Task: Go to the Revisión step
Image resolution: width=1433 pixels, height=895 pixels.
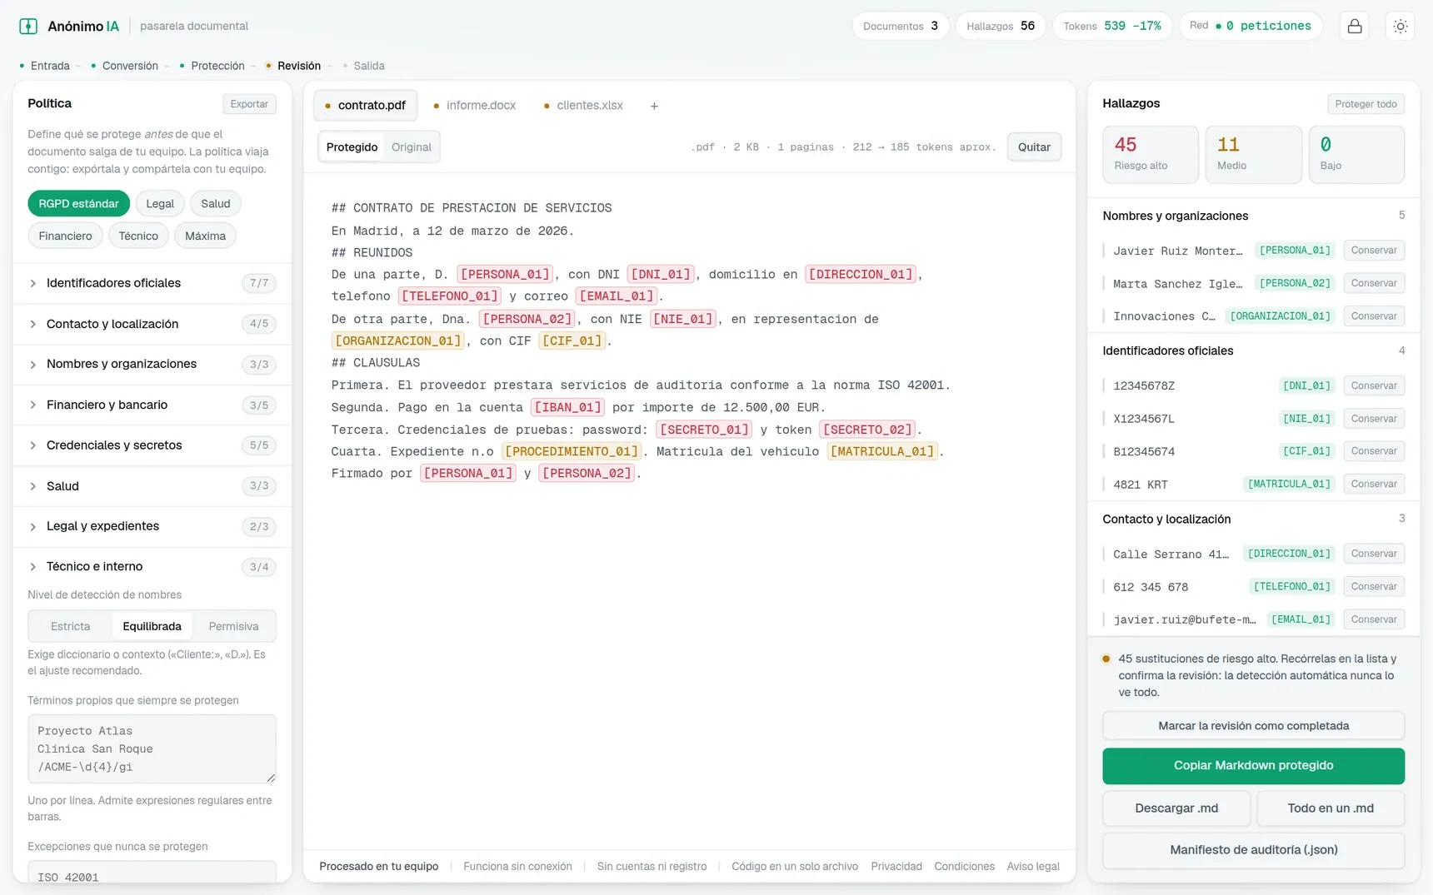Action: tap(293, 66)
